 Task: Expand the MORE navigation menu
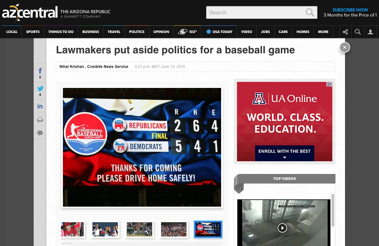coord(323,32)
